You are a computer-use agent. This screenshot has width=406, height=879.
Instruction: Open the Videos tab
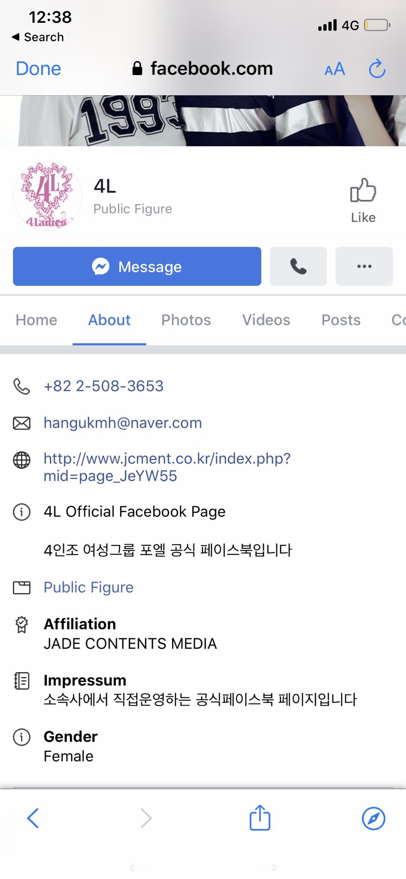point(266,320)
